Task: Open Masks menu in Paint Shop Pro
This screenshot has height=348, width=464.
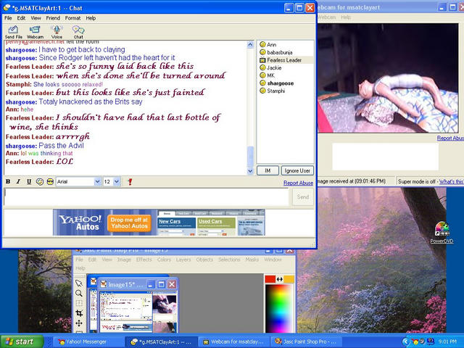Action: coord(252,260)
